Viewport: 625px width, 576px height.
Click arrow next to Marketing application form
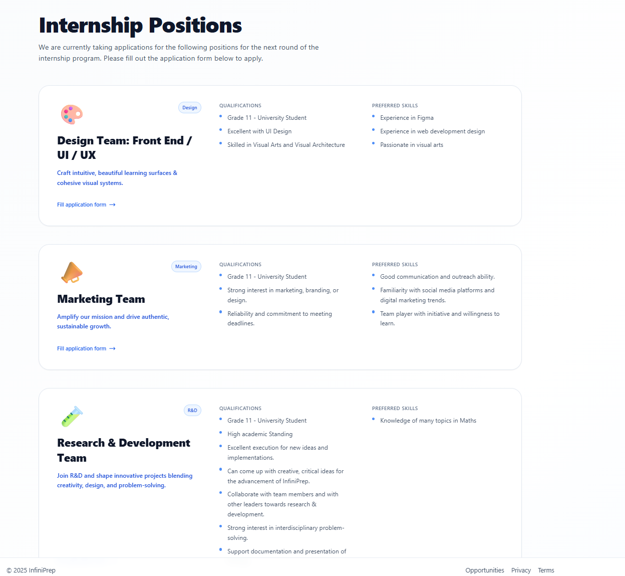113,348
